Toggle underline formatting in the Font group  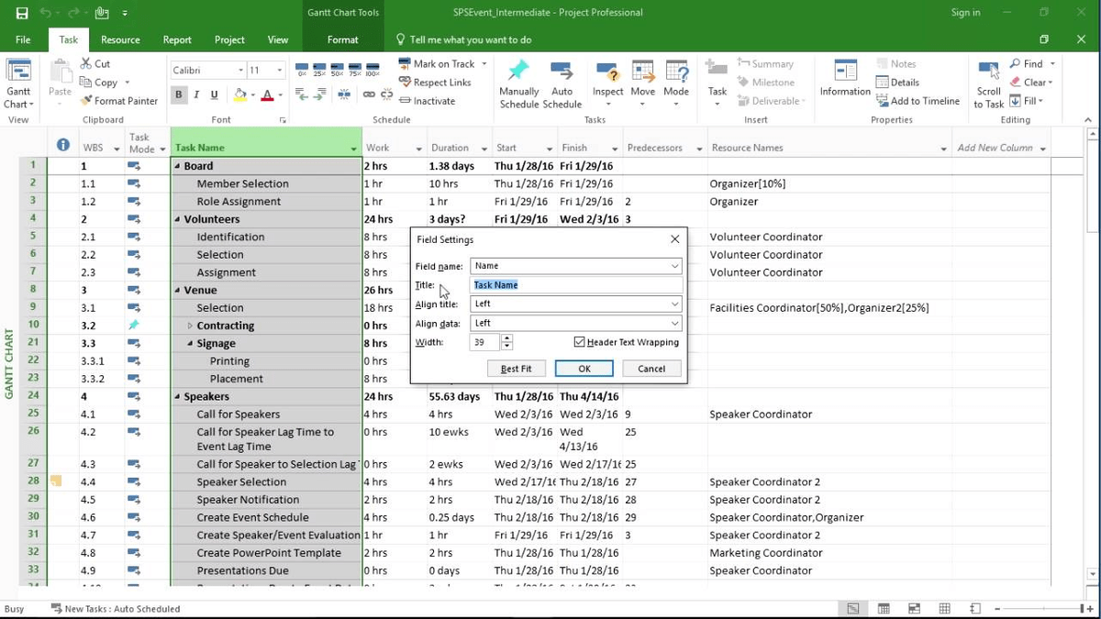tap(212, 94)
